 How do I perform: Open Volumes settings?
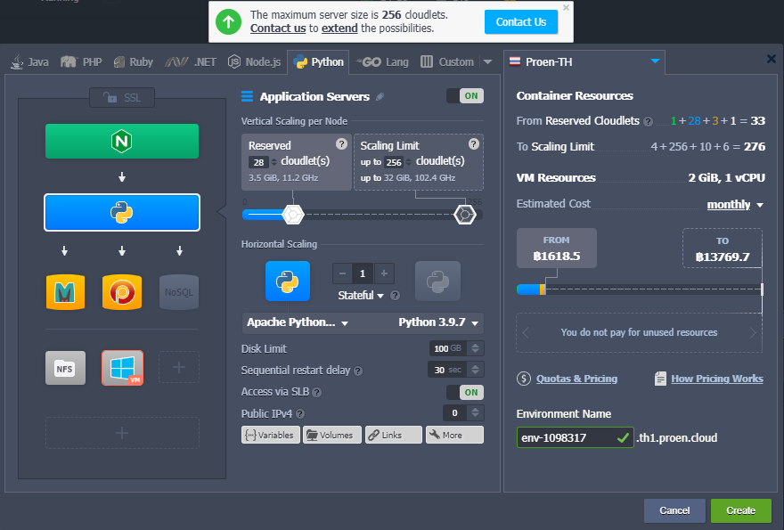click(x=332, y=435)
